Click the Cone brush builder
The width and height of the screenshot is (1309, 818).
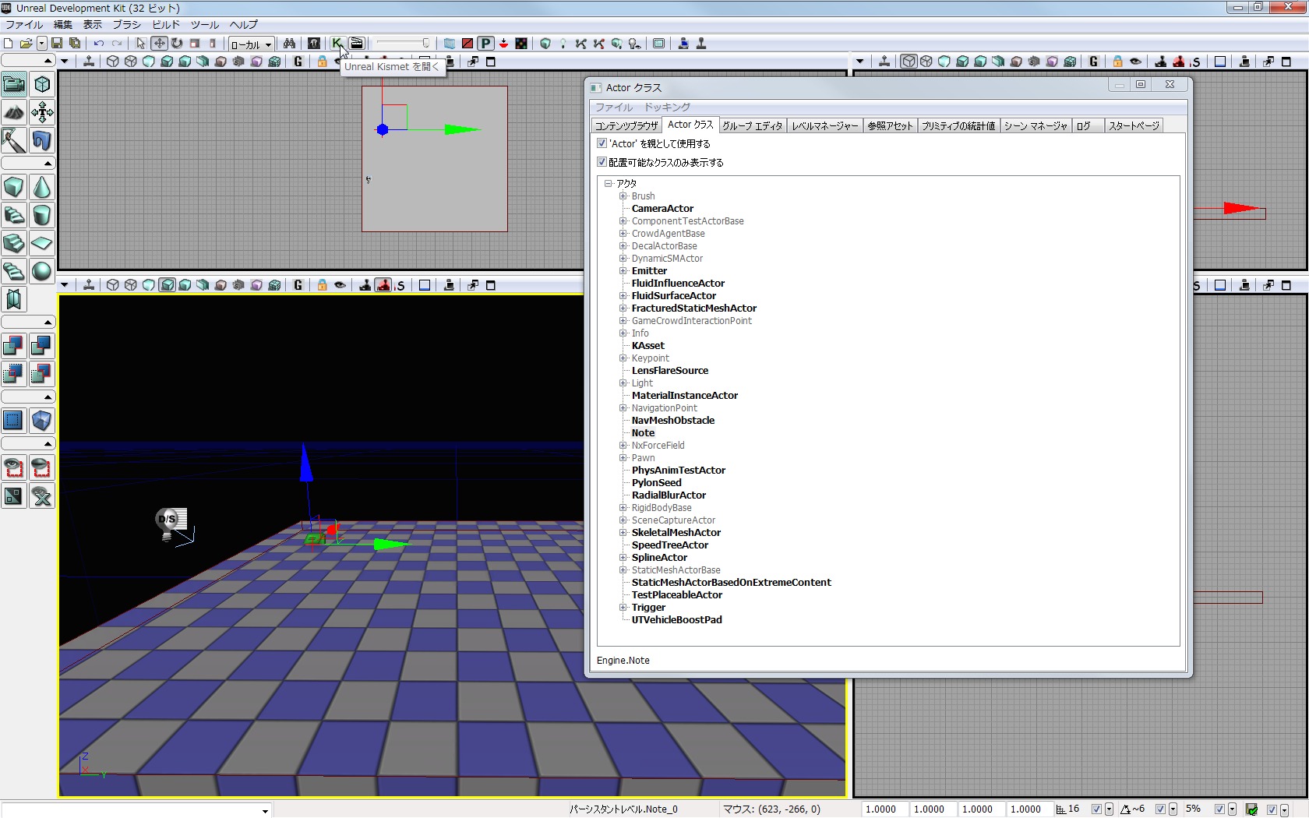[42, 187]
